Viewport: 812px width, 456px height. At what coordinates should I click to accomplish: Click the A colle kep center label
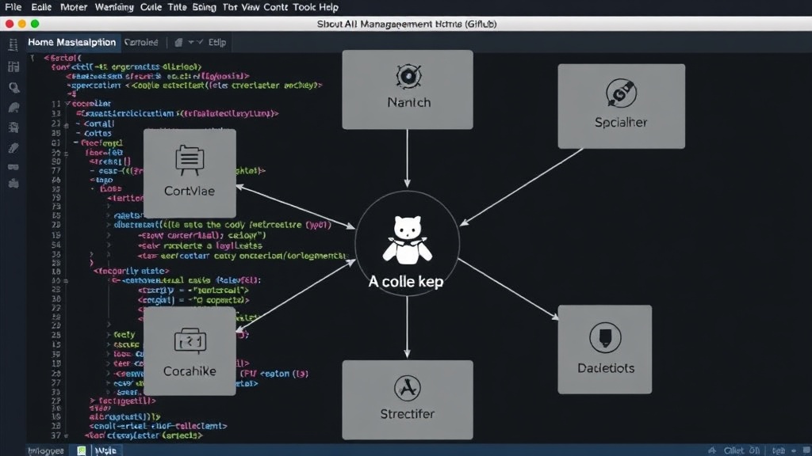(406, 282)
